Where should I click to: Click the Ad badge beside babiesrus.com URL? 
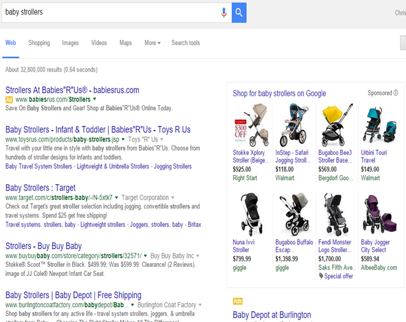pyautogui.click(x=9, y=100)
